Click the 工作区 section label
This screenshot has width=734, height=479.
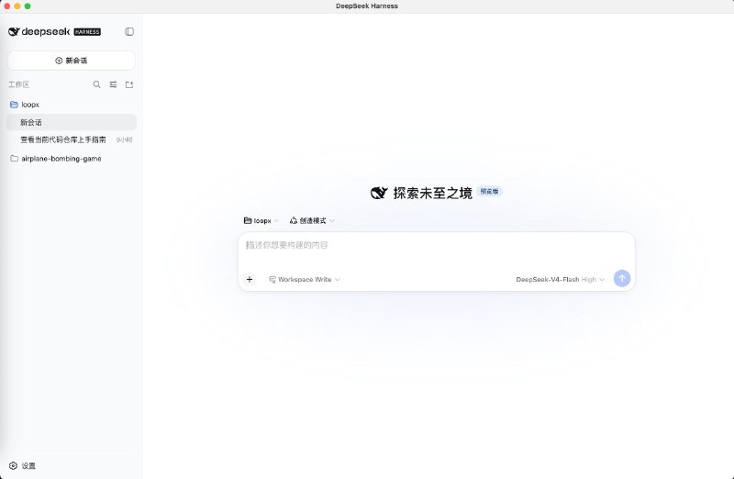(x=18, y=84)
